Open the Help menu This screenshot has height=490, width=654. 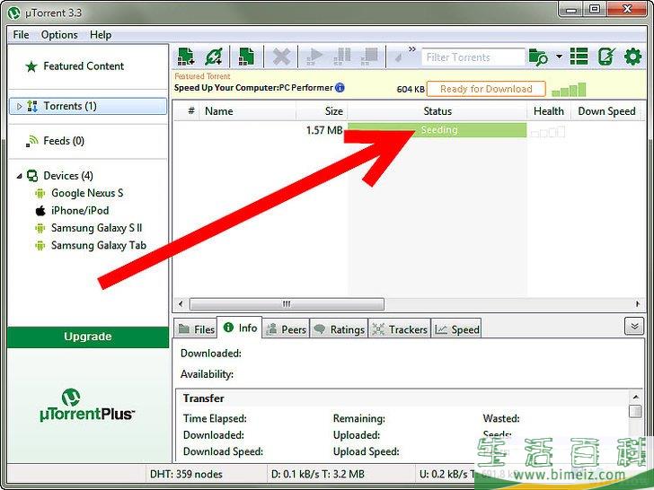click(x=101, y=35)
